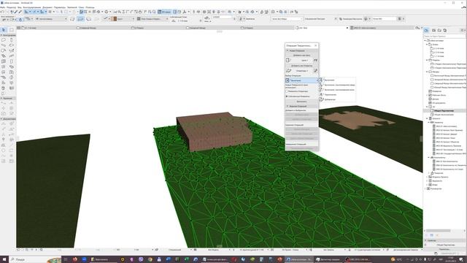Choose 'Пересечение' from the operation list
The width and height of the screenshot is (467, 263).
(x=337, y=94)
